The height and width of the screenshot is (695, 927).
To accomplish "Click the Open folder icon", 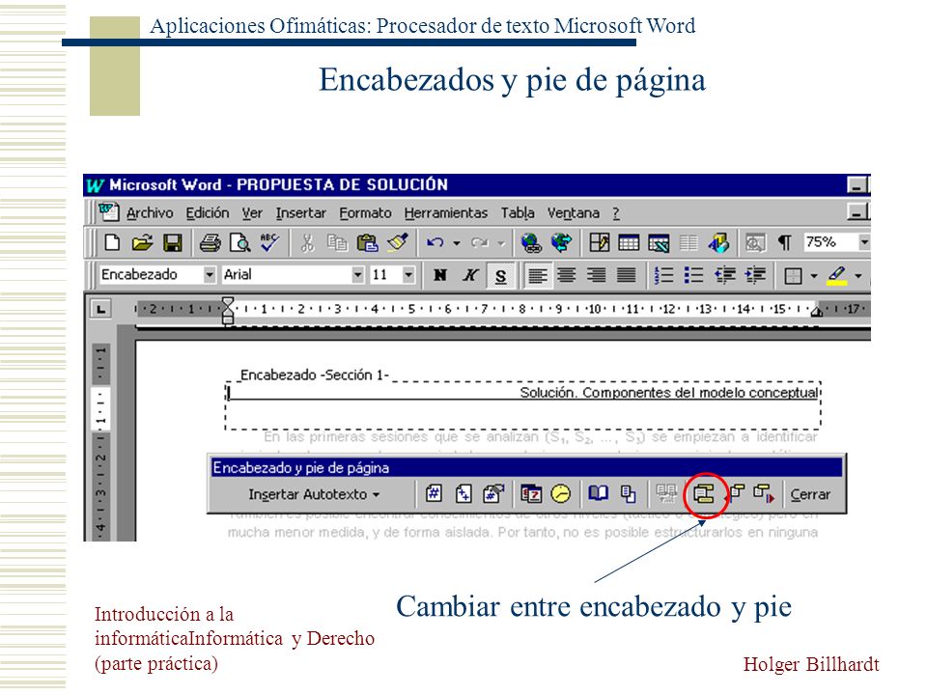I will click(x=142, y=243).
